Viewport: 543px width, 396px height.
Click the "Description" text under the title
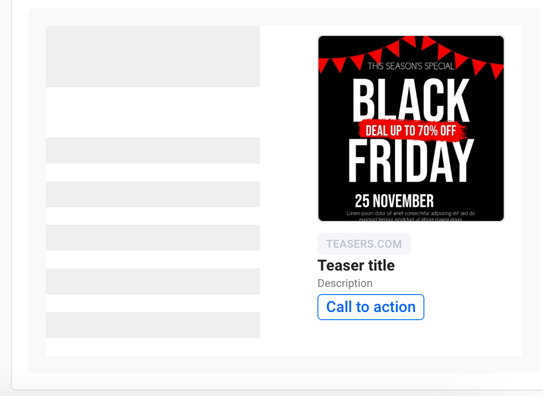(345, 284)
